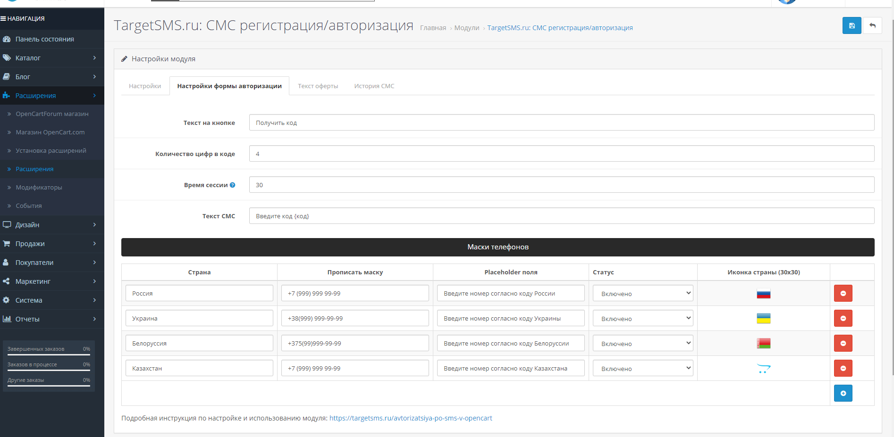The image size is (894, 437).
Task: Toggle the НАВИГАЦИЯ hamburger menu icon
Action: coord(3,19)
